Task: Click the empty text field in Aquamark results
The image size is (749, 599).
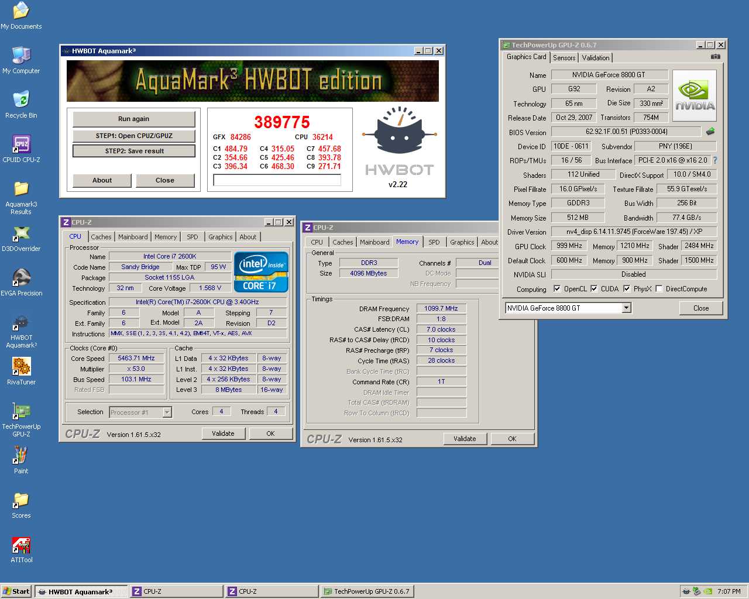Action: point(277,180)
